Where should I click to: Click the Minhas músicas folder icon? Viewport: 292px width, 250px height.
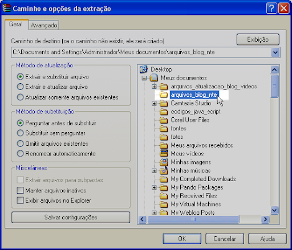tap(164, 170)
